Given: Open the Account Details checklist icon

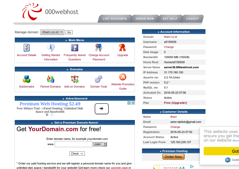Looking at the screenshot, I should pyautogui.click(x=27, y=48).
